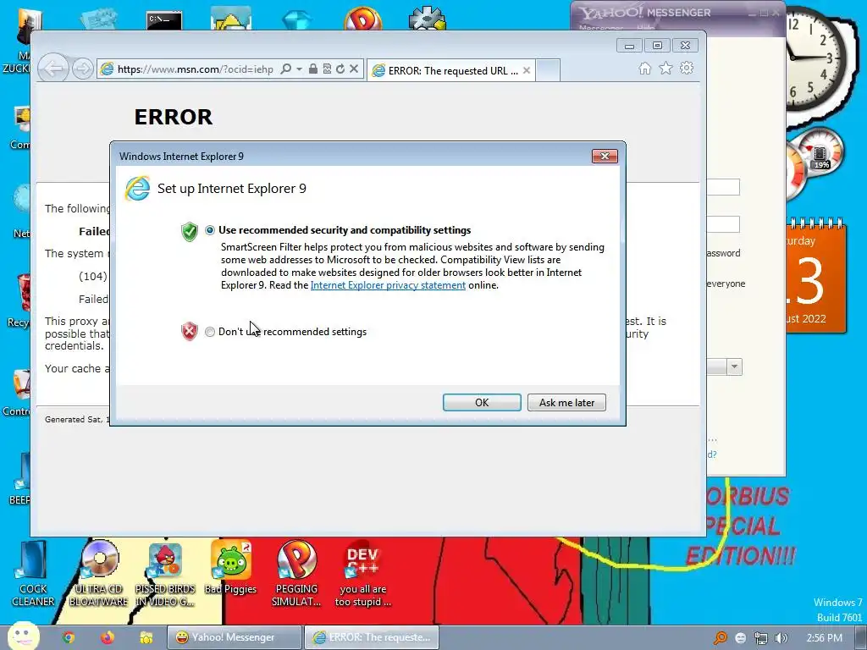
Task: Open PEGGING SIMULAT... desktop shortcut
Action: [x=296, y=575]
